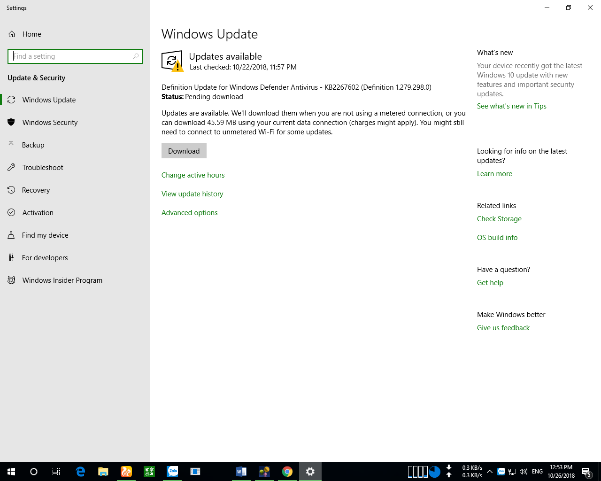601x481 pixels.
Task: Open View update history link
Action: coord(193,194)
